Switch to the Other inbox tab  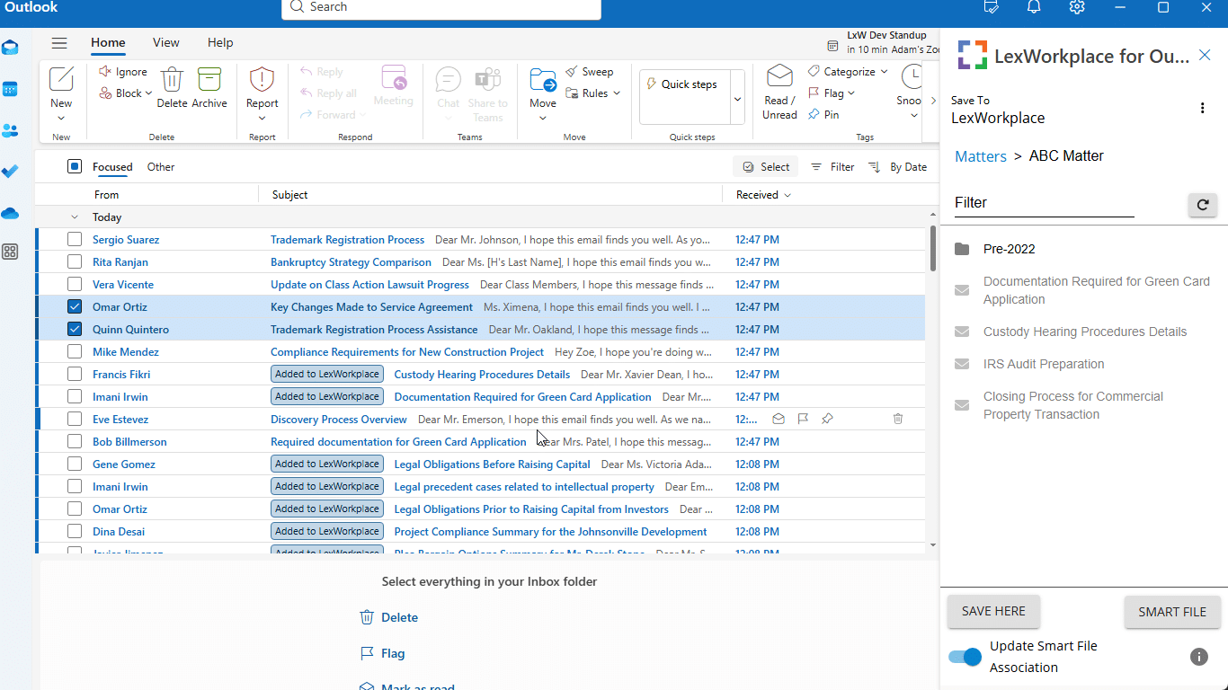160,166
